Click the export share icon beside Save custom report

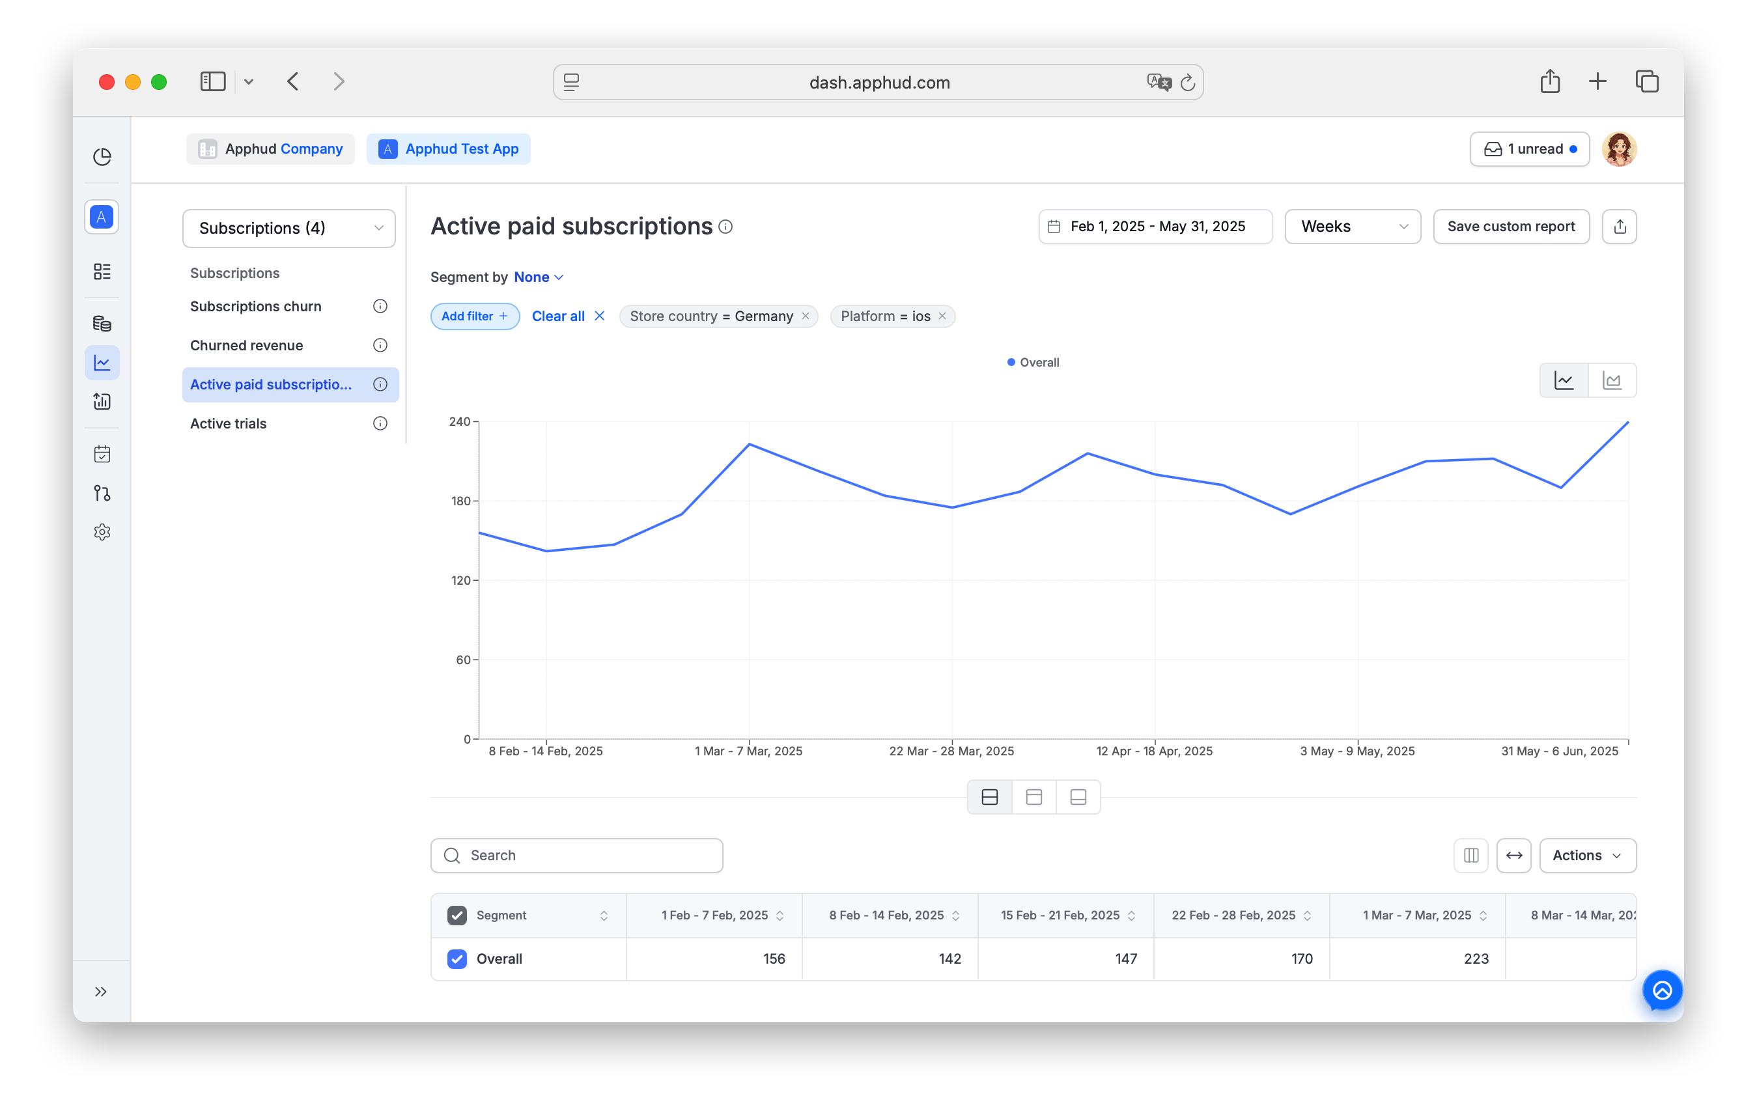click(1619, 227)
